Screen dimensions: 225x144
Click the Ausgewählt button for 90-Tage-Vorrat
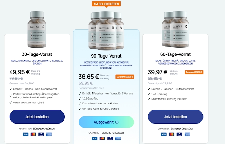pos(106,122)
